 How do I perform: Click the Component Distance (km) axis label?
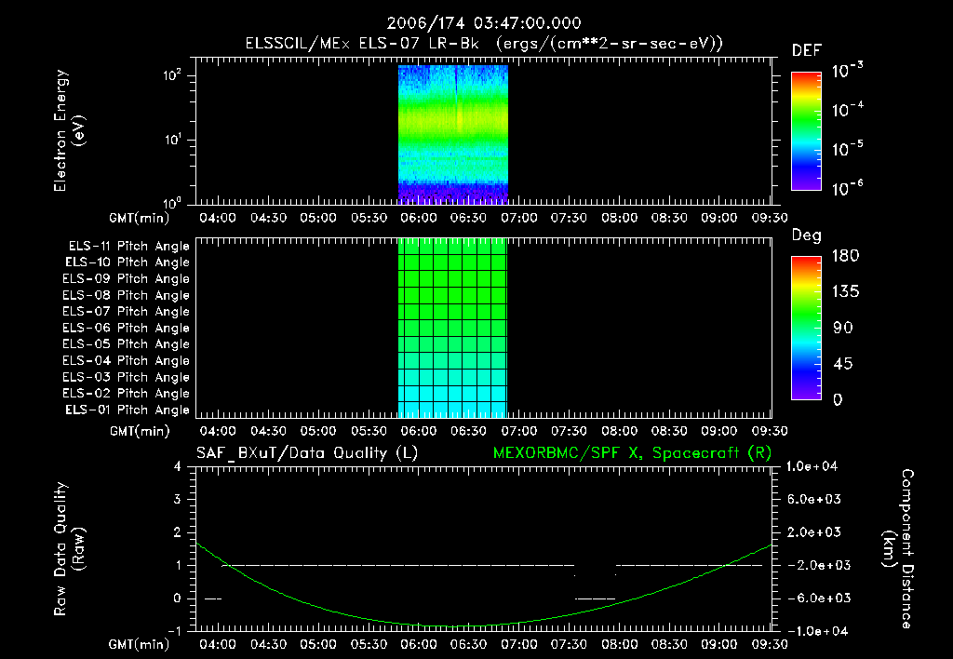click(x=898, y=549)
